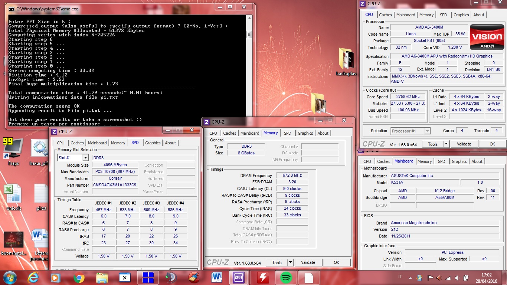Select SPD tab in the Memory window
Screen dimensions: 507x285
tap(288, 133)
